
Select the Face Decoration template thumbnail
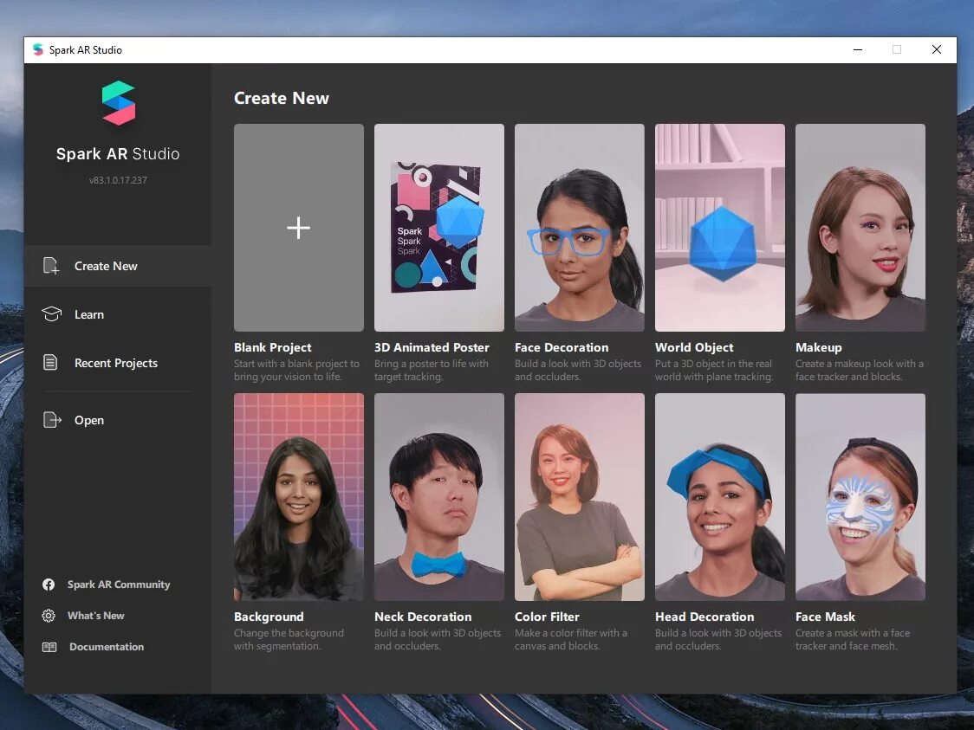[580, 228]
